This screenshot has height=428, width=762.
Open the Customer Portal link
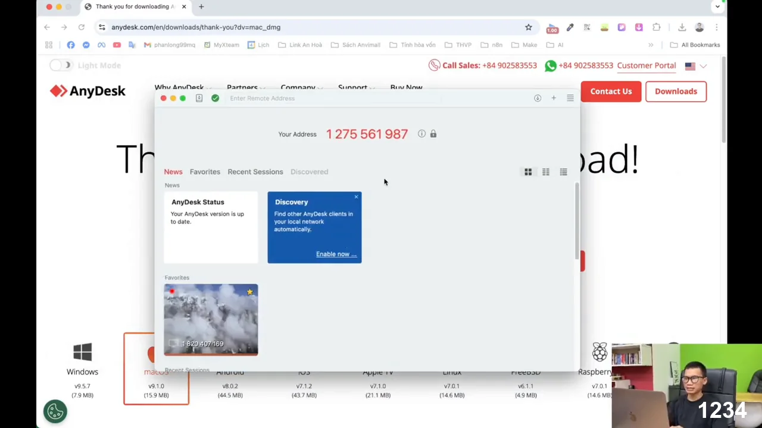pos(647,65)
